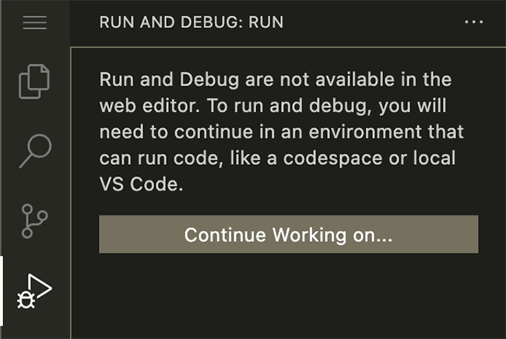
Task: Expand the three-line main menu
Action: 35,23
